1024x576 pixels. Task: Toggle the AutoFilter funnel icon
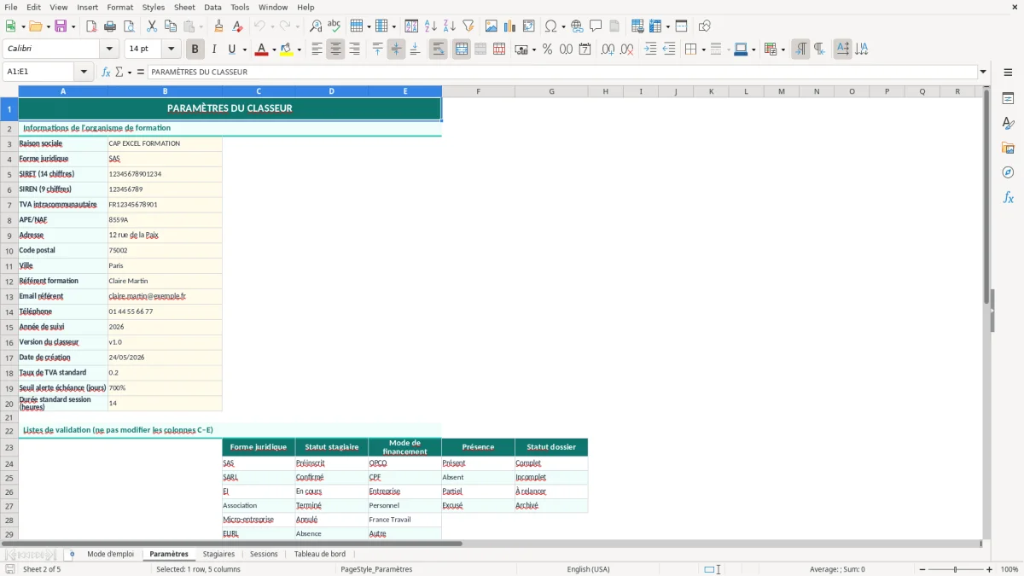coord(468,26)
